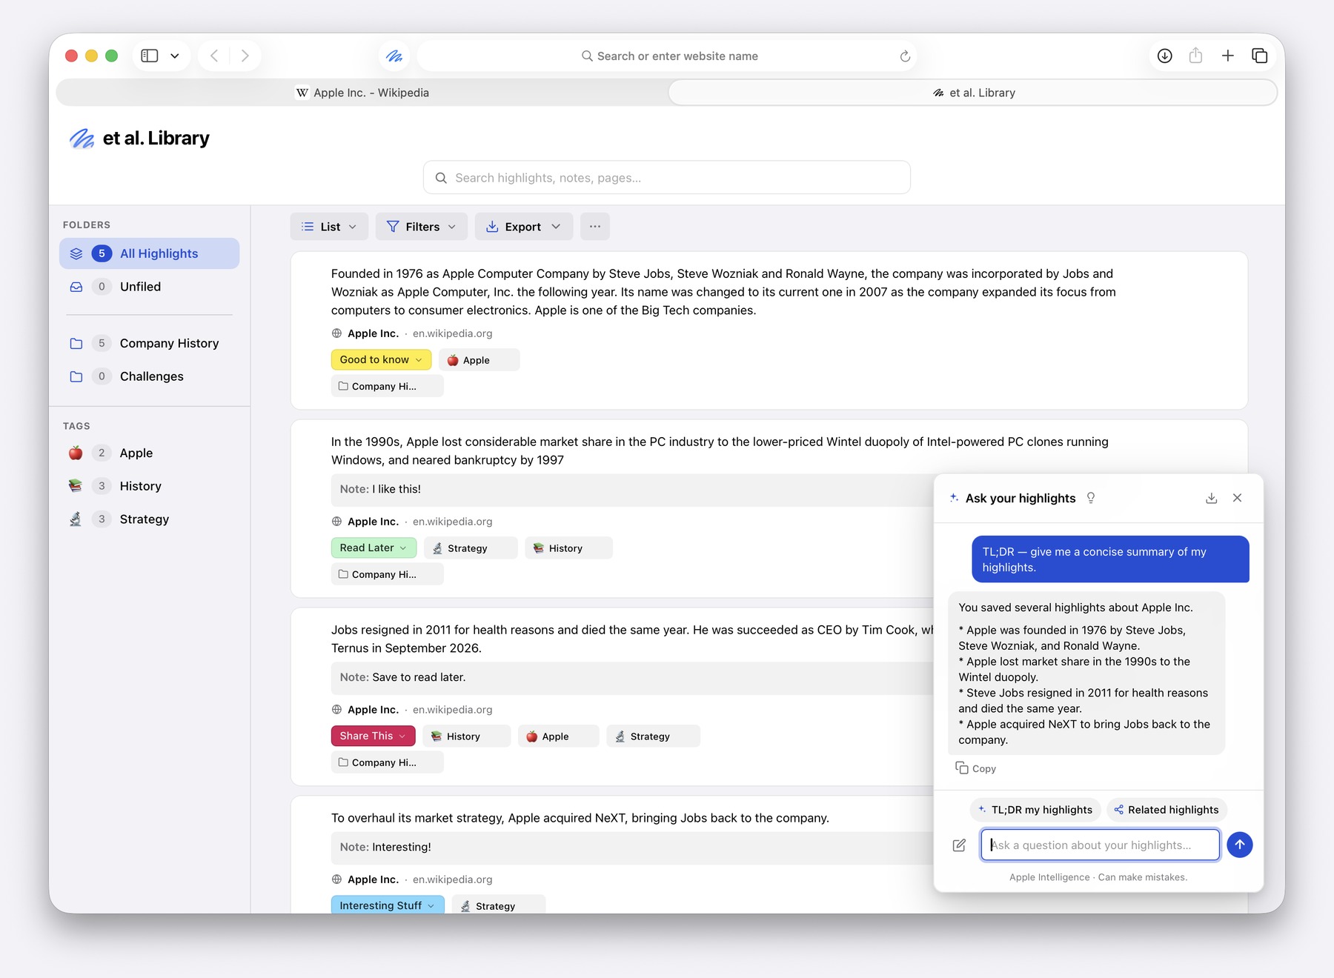
Task: Select the Unfiled folder
Action: point(149,287)
